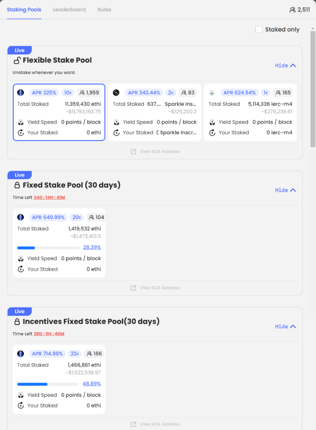Click the padlock icon beside Fixed Stake Pool
The height and width of the screenshot is (430, 316).
[17, 185]
